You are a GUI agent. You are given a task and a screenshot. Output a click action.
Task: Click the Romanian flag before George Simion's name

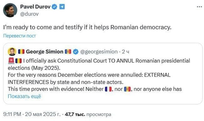[21, 51]
